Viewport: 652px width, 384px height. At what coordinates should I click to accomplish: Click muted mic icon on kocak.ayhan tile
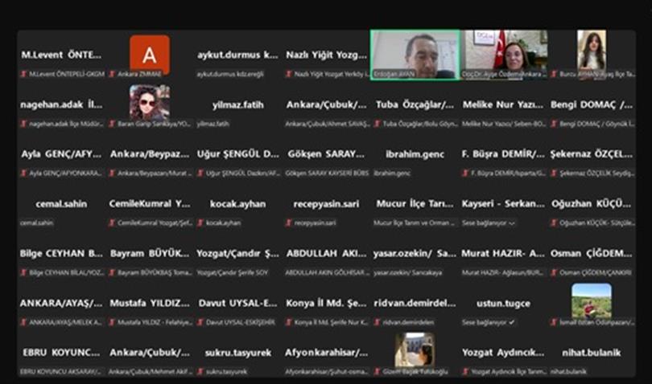(200, 223)
